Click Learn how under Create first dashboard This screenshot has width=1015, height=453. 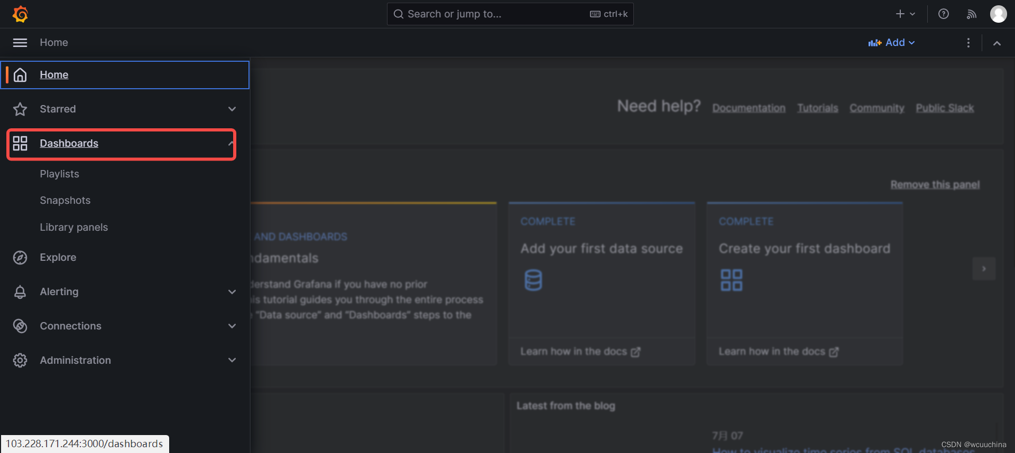[778, 352]
